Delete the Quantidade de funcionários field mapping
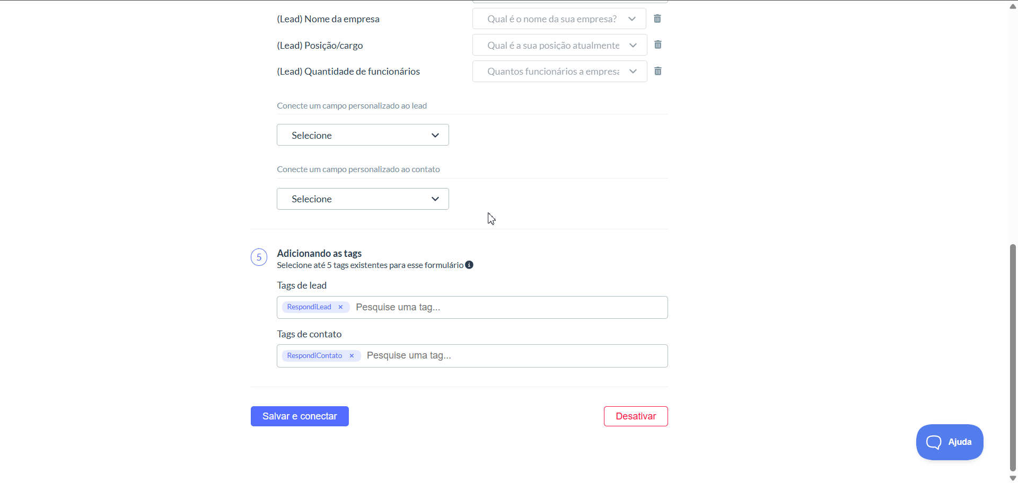This screenshot has height=483, width=1018. 657,71
